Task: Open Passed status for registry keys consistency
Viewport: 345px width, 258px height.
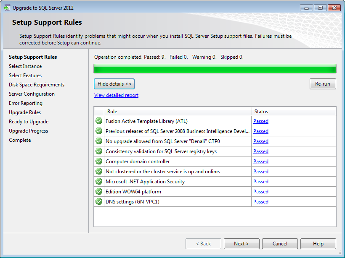Action: pyautogui.click(x=261, y=151)
